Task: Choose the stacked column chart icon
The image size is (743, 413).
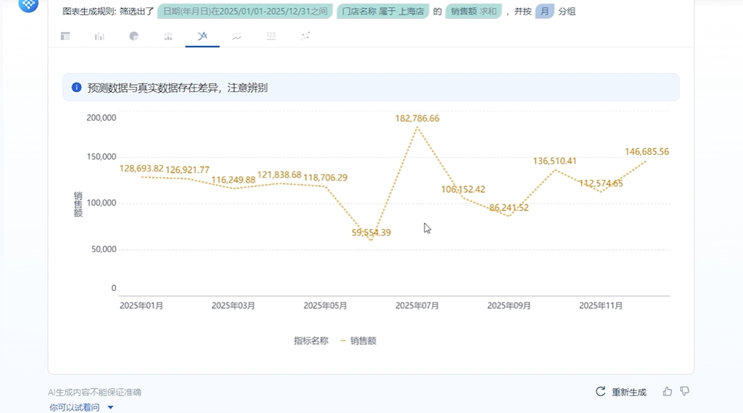Action: point(168,36)
